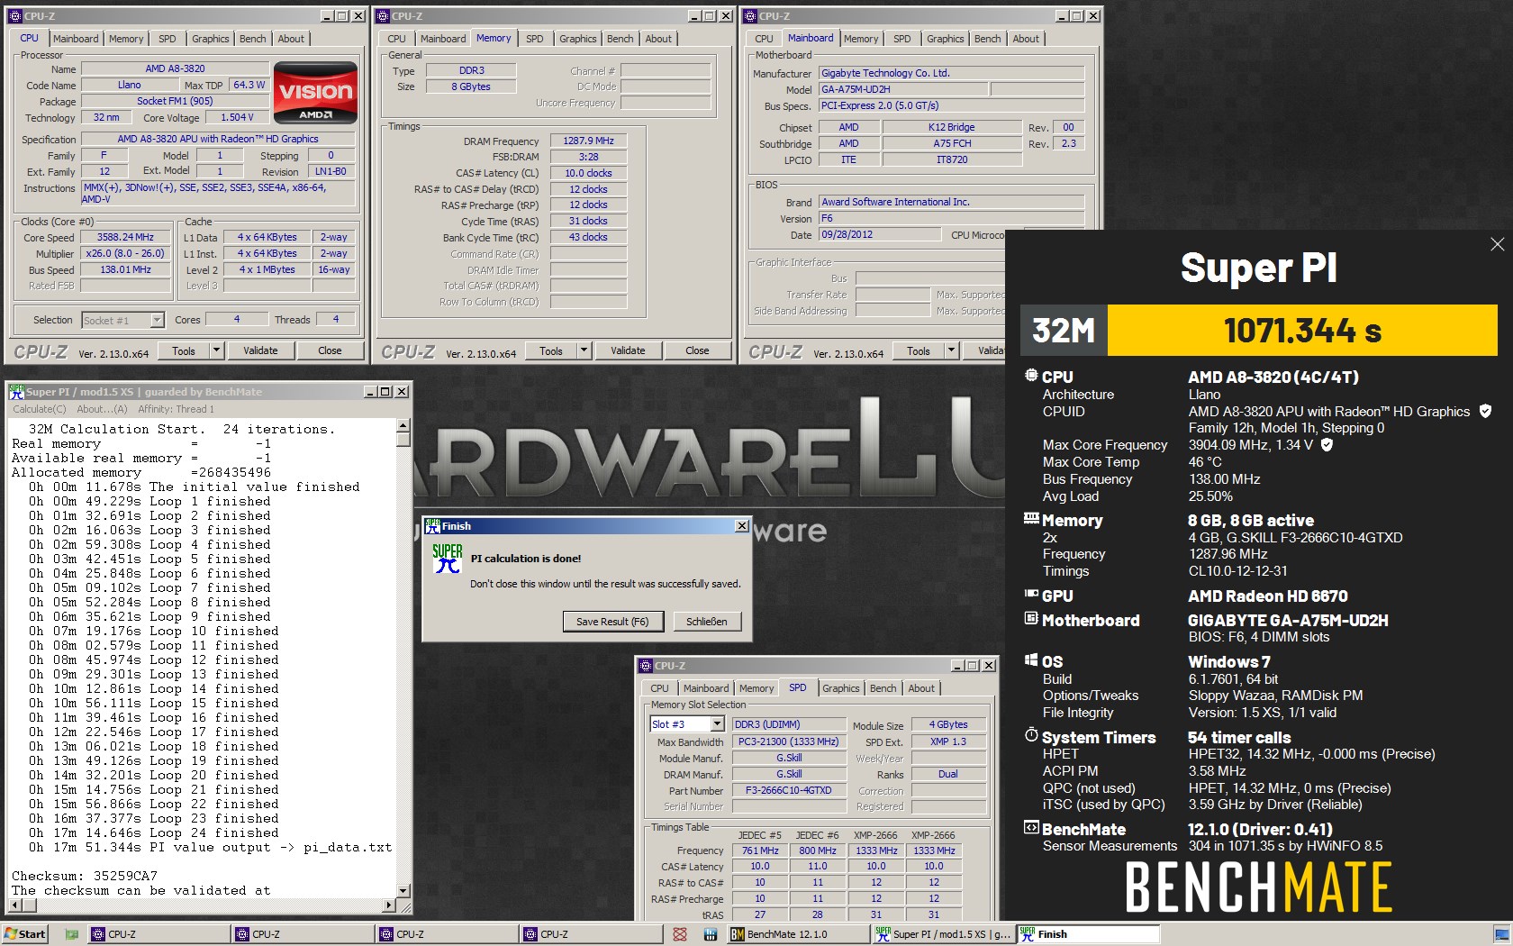The width and height of the screenshot is (1513, 946).
Task: Click the show desktop icon next to Start
Action: 71,934
